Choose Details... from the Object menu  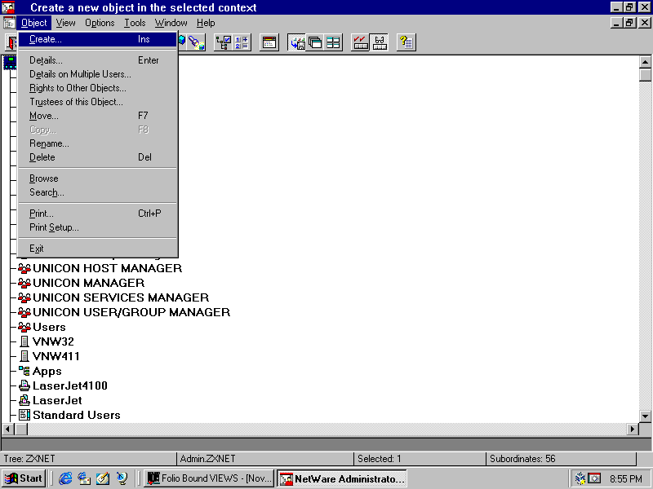[x=98, y=60]
